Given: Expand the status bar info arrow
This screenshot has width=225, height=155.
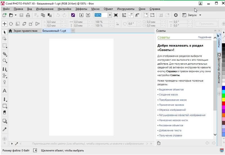Looking at the screenshot, I should click(x=35, y=150).
